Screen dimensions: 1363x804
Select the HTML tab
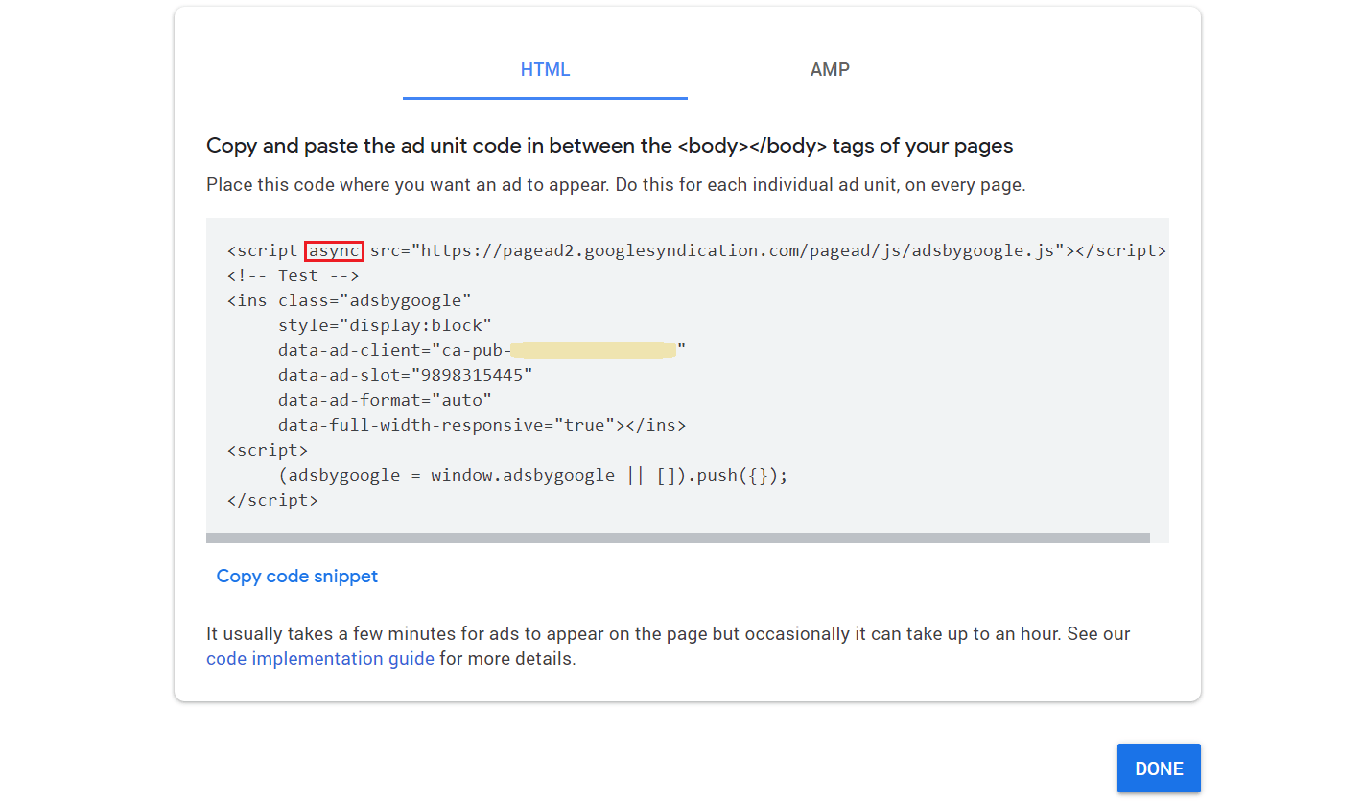(545, 69)
